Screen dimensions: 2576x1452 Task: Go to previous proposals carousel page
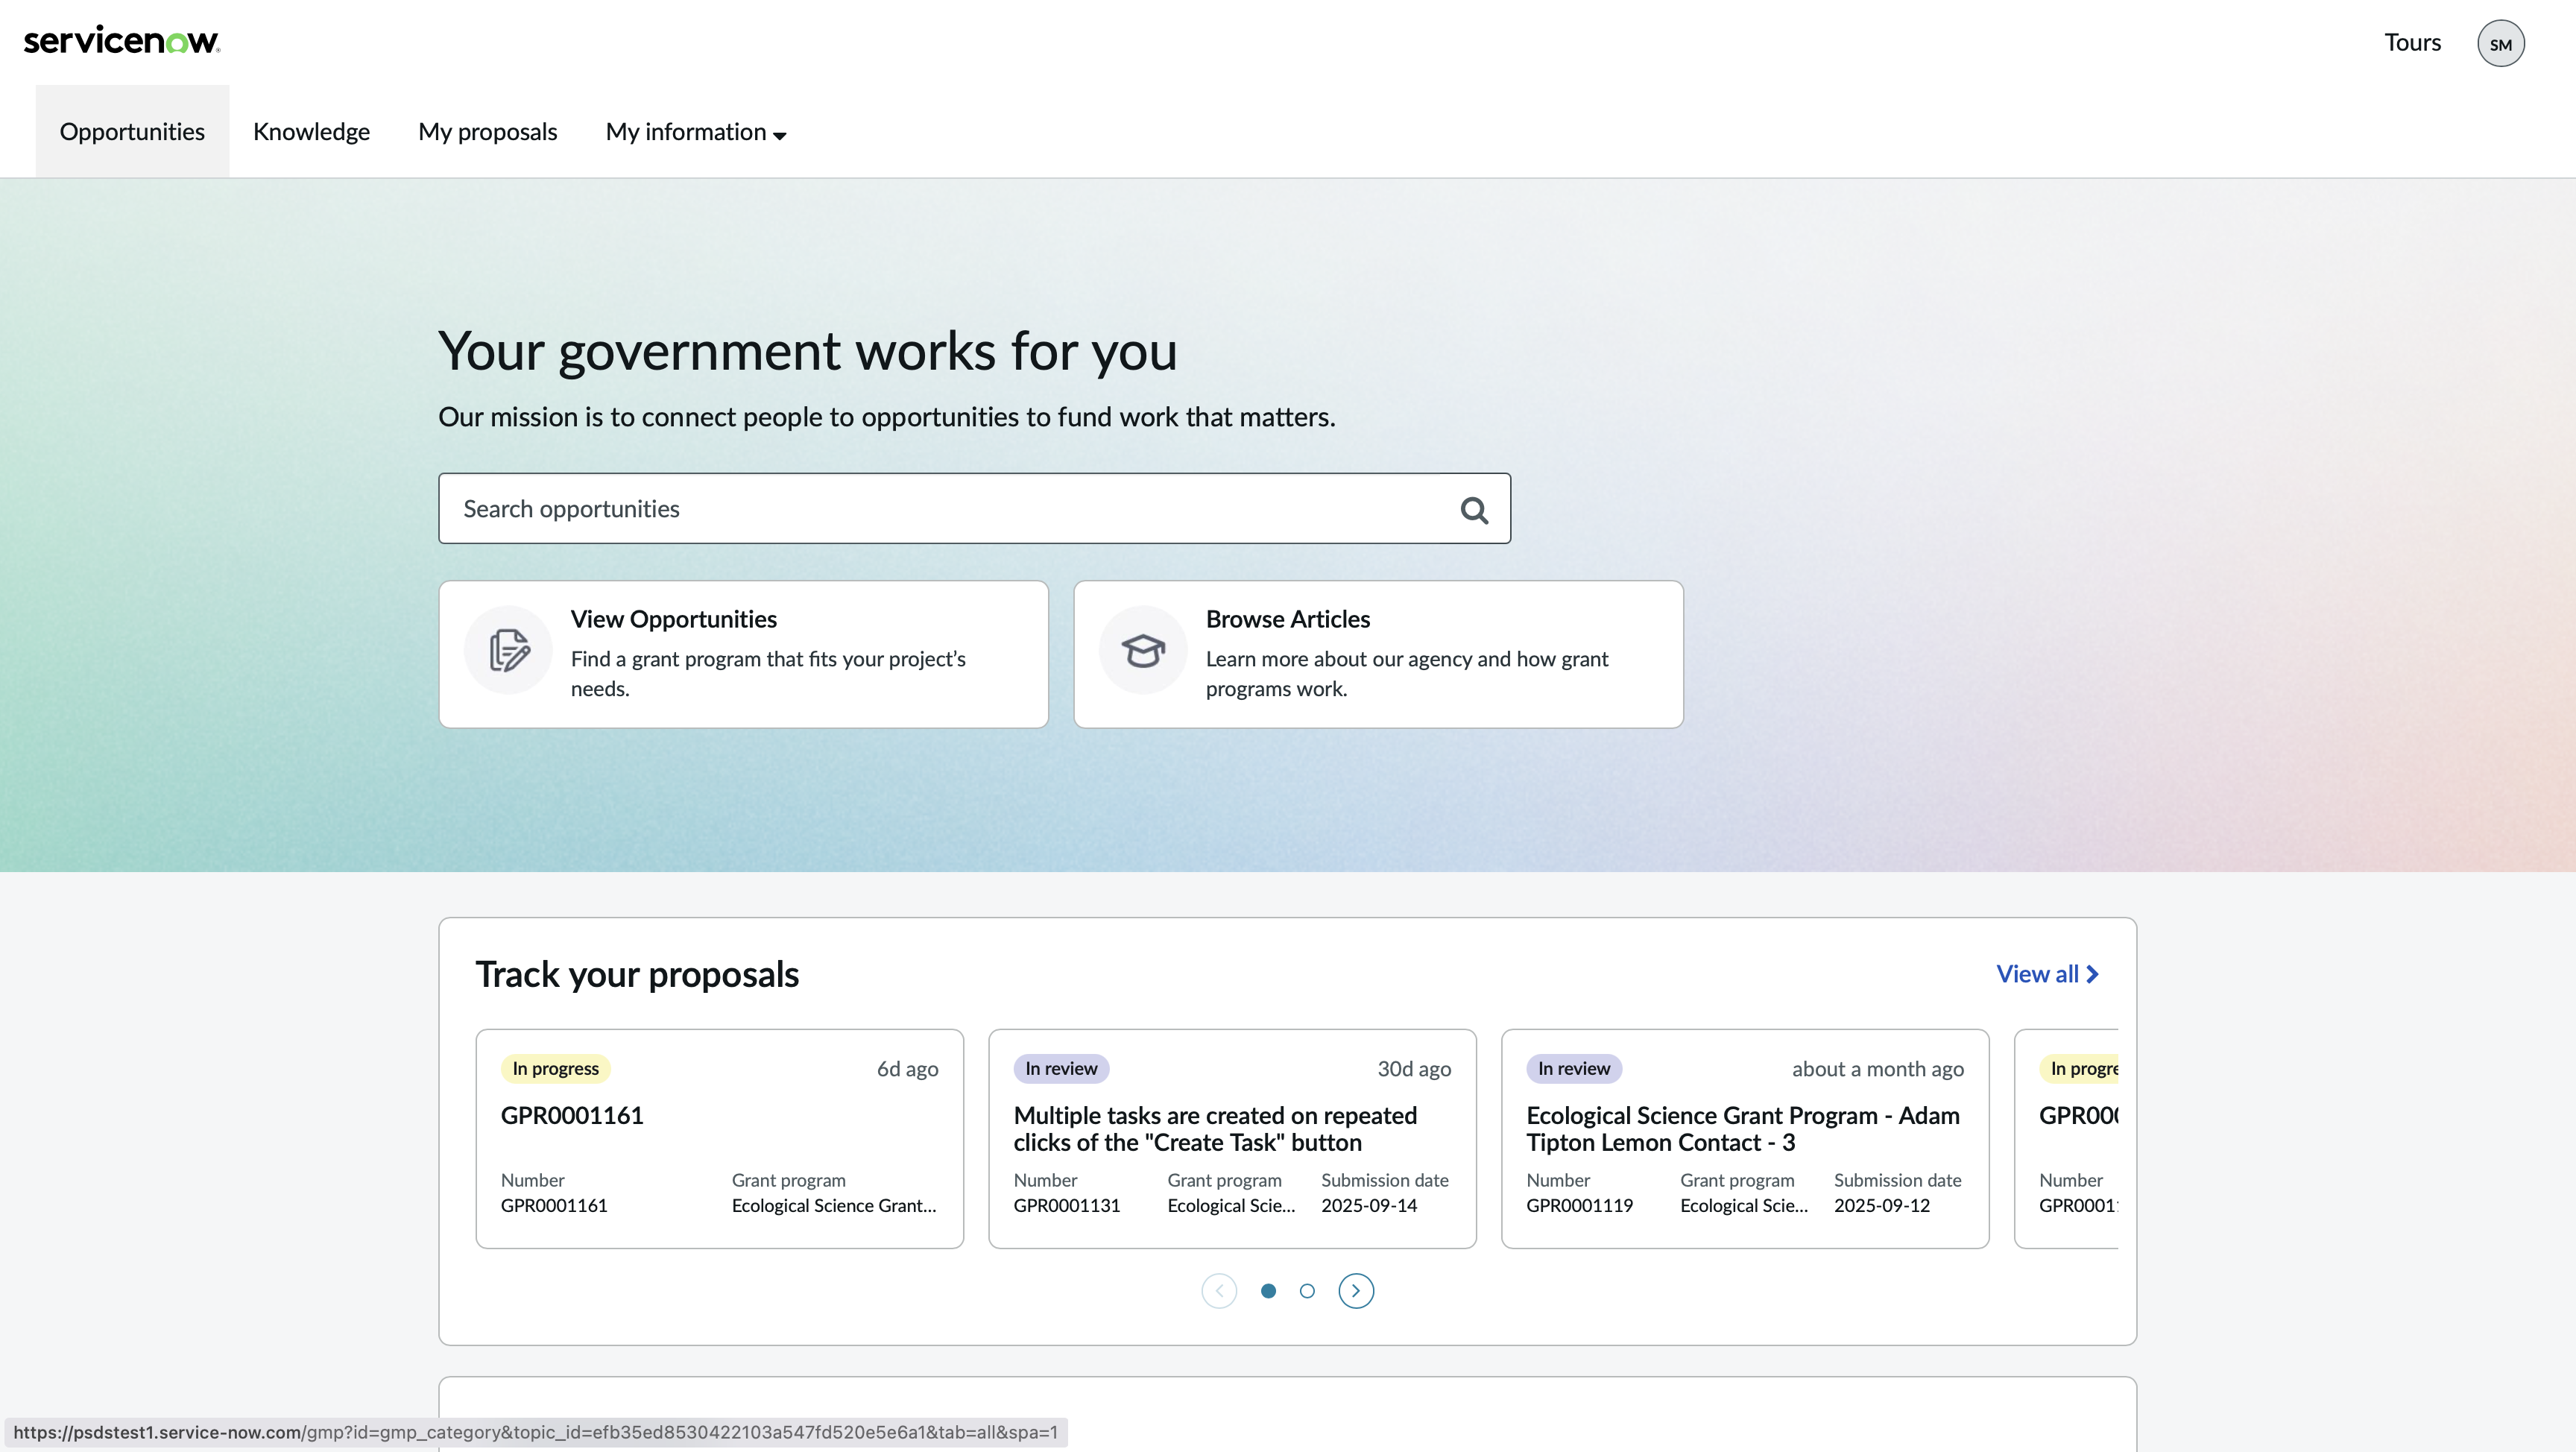pos(1219,1290)
